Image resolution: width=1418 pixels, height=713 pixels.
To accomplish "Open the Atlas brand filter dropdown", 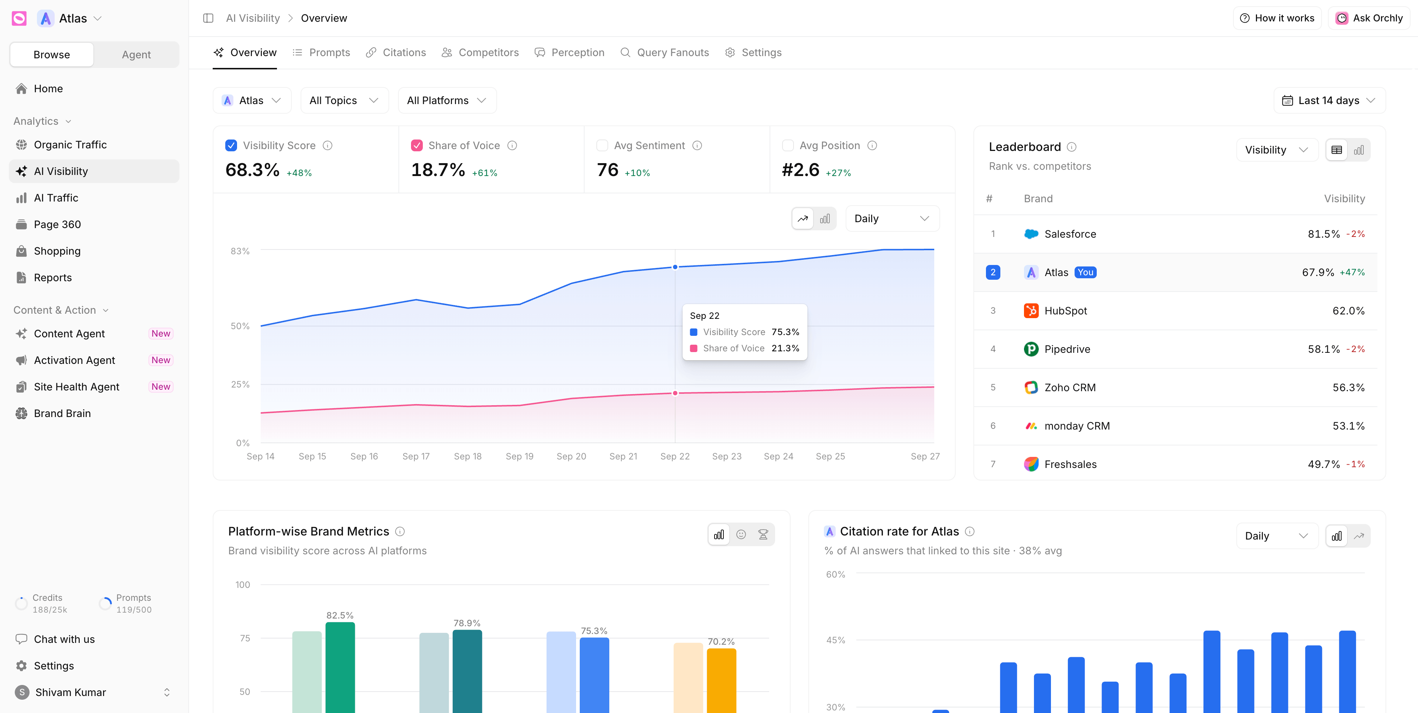I will point(252,100).
